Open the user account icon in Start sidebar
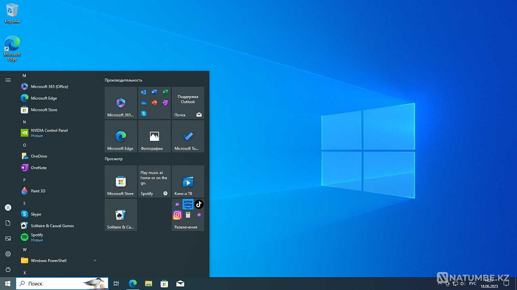This screenshot has height=290, width=517. (8, 208)
